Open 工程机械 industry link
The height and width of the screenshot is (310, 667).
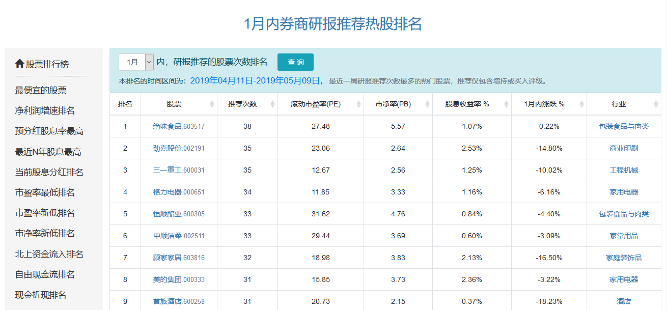(624, 170)
